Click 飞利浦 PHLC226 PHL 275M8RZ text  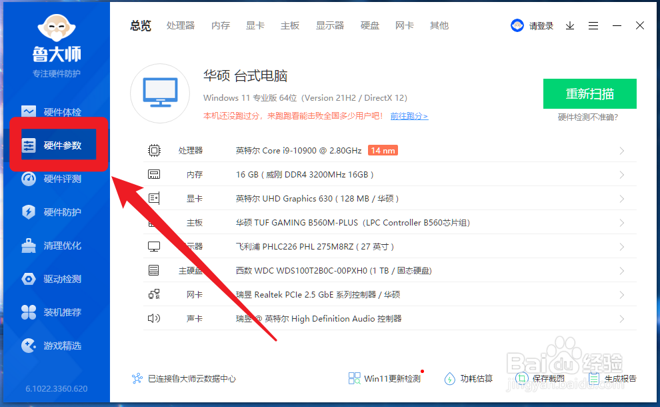[315, 246]
